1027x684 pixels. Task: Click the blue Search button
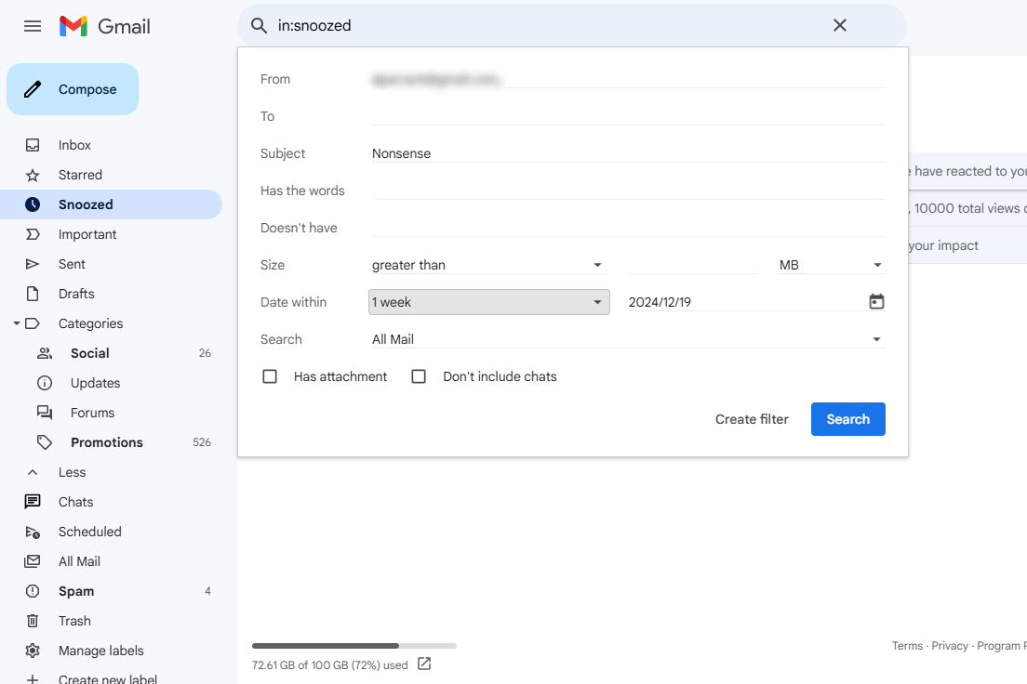coord(847,419)
